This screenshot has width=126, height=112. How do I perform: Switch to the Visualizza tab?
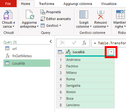(109, 4)
